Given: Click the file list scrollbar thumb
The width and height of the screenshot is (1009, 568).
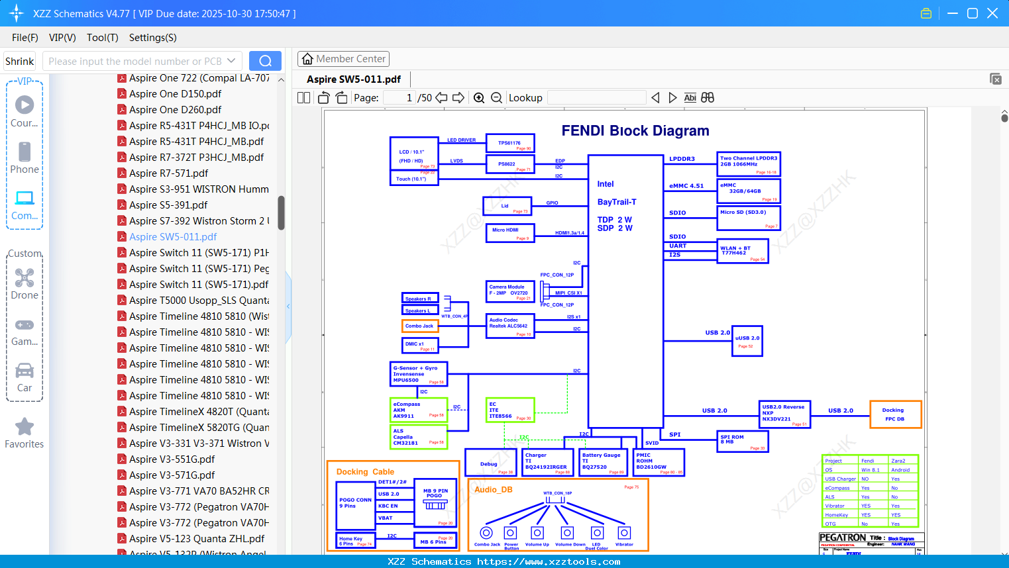Looking at the screenshot, I should tap(281, 213).
